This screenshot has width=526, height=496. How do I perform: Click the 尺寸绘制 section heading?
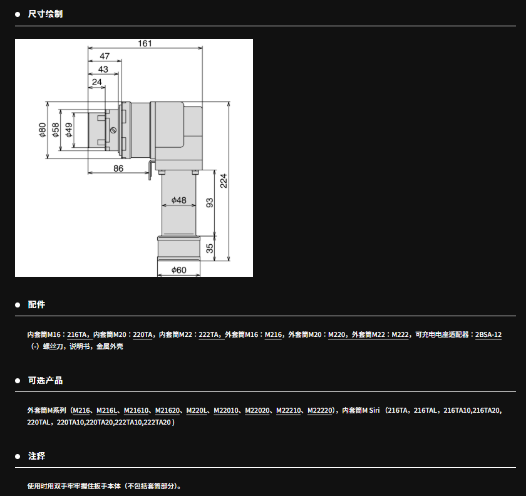[45, 14]
